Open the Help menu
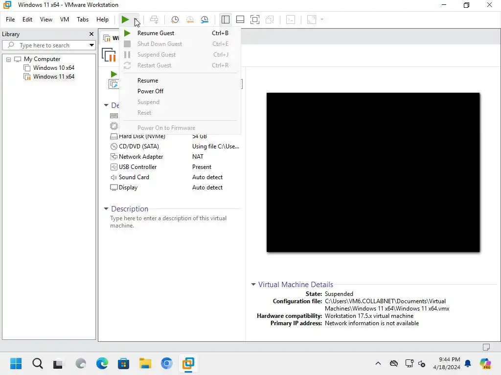 pyautogui.click(x=102, y=20)
